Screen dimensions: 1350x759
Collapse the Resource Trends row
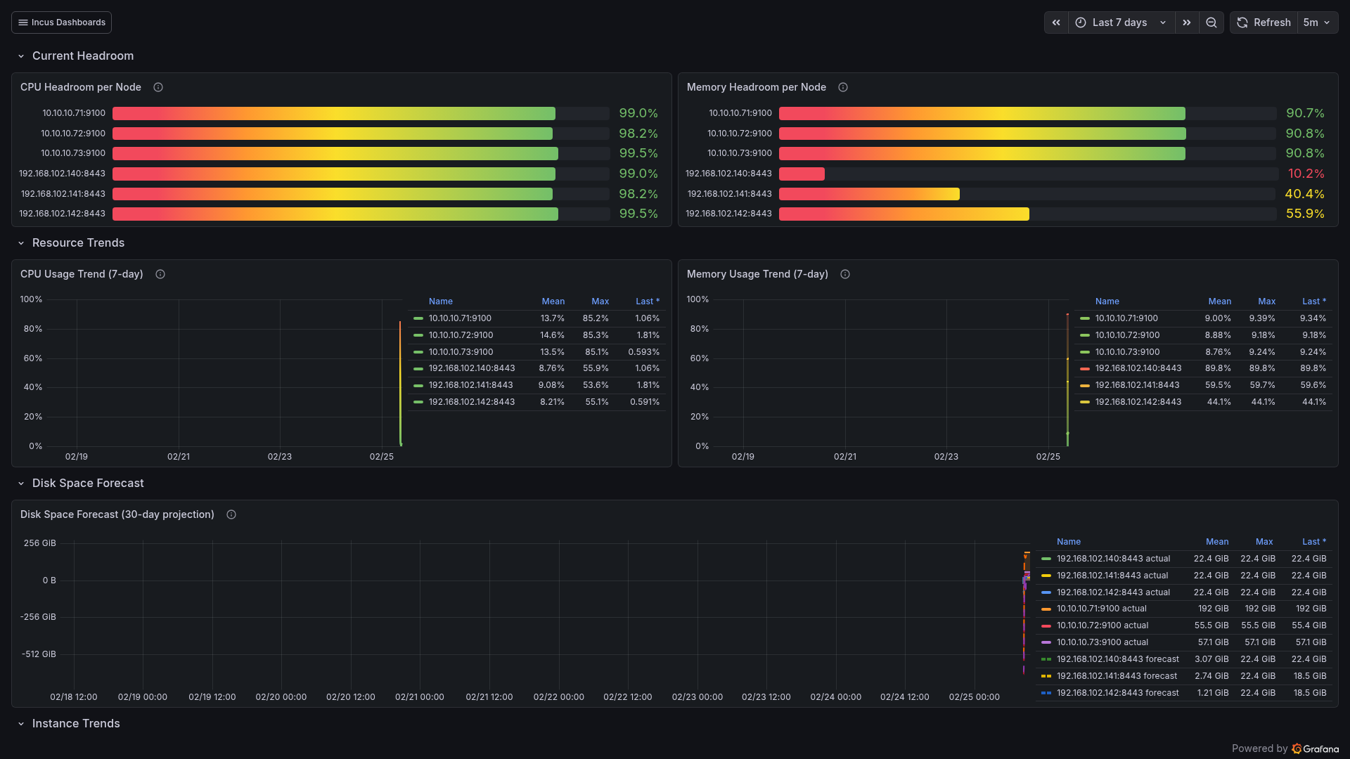[x=21, y=243]
